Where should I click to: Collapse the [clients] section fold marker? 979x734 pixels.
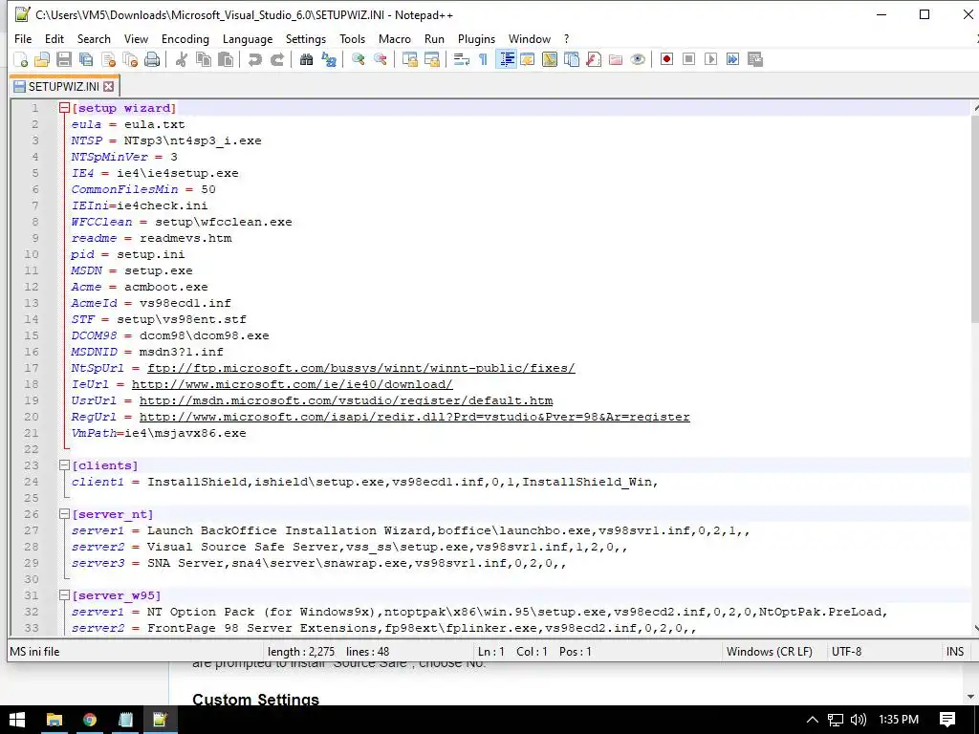click(64, 465)
